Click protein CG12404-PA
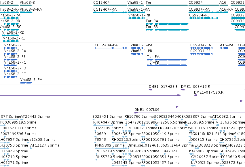 106,45
